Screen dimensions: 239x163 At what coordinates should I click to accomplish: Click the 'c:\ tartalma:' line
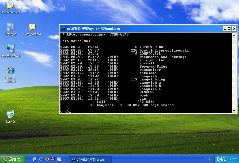click(76, 41)
